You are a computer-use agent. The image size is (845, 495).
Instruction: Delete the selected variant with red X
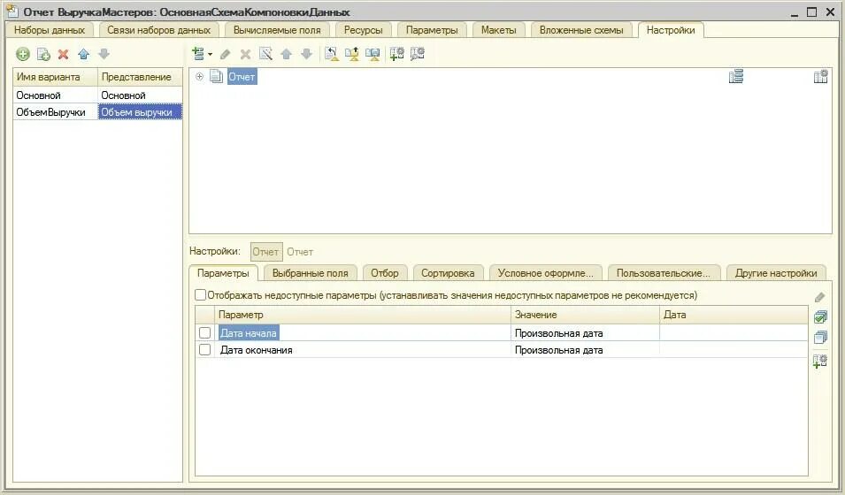point(63,54)
